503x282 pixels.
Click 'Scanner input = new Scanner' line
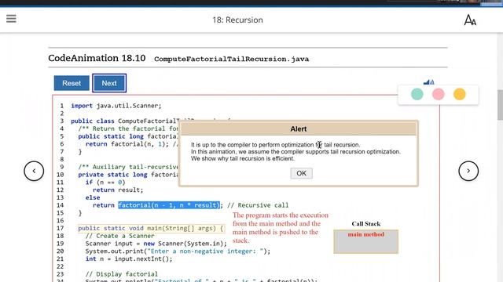tap(156, 244)
